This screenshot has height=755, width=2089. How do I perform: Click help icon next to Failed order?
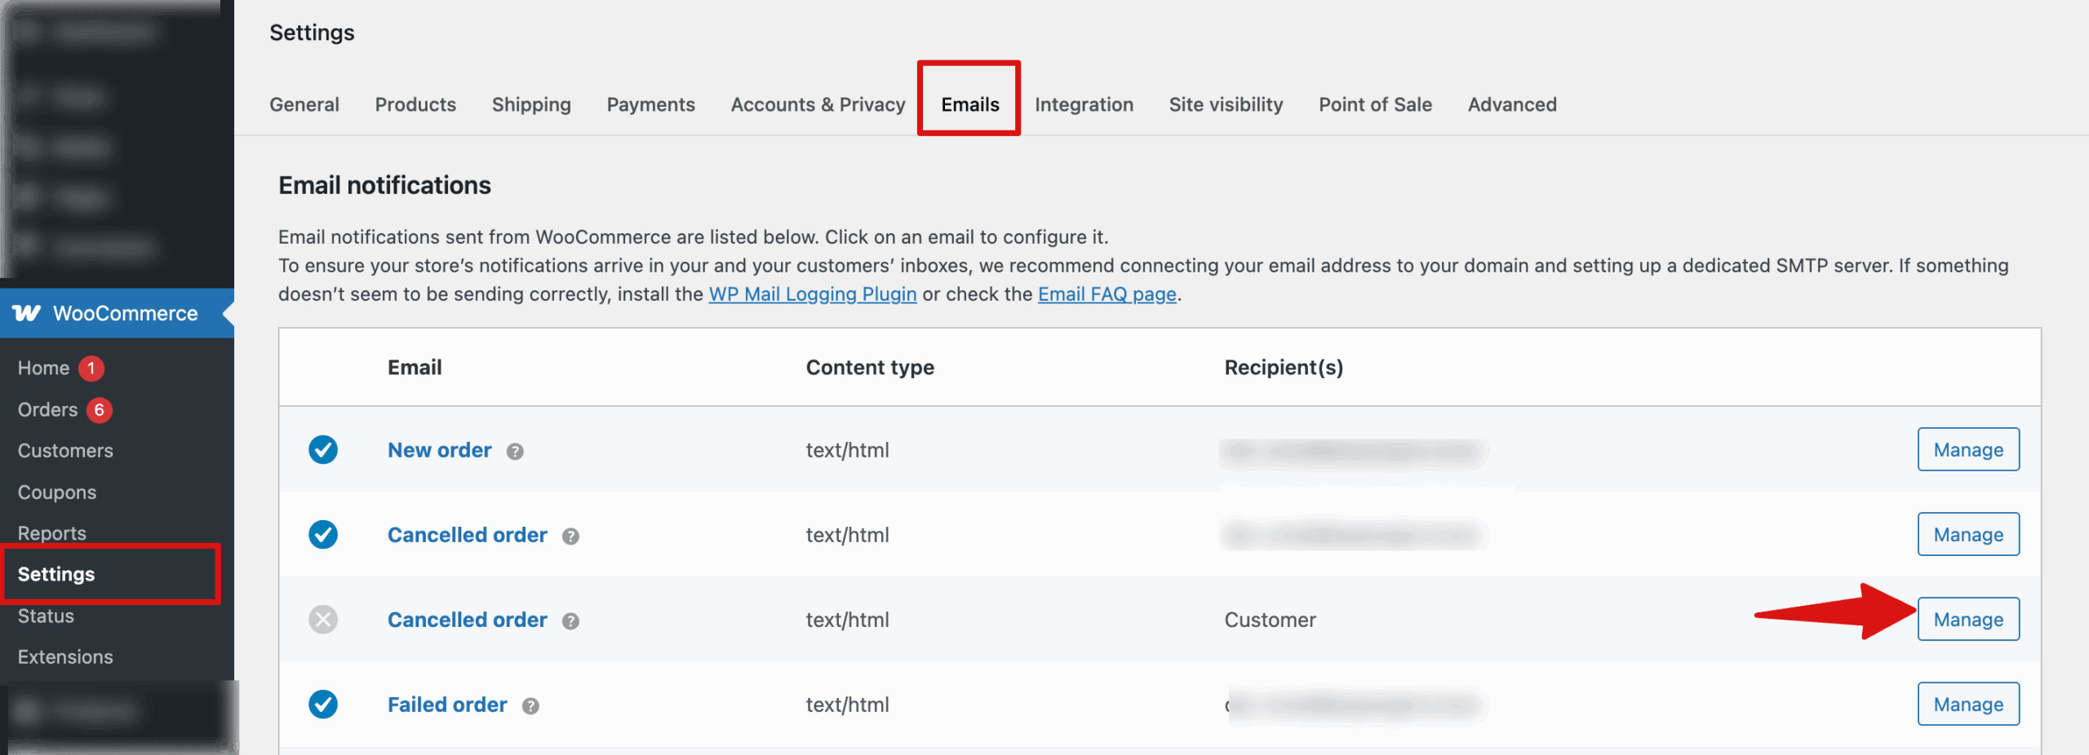530,705
